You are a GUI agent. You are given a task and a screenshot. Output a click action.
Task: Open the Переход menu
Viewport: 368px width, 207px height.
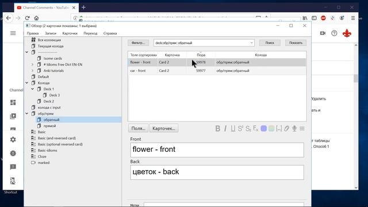point(90,33)
